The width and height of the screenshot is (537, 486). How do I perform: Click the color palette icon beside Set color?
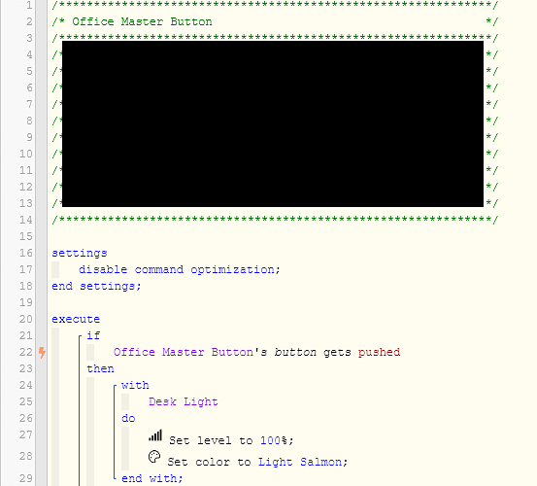pos(154,457)
